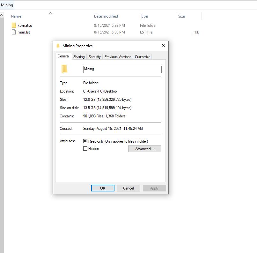257x253 pixels.
Task: Click the Advanced... button
Action: tap(144, 149)
